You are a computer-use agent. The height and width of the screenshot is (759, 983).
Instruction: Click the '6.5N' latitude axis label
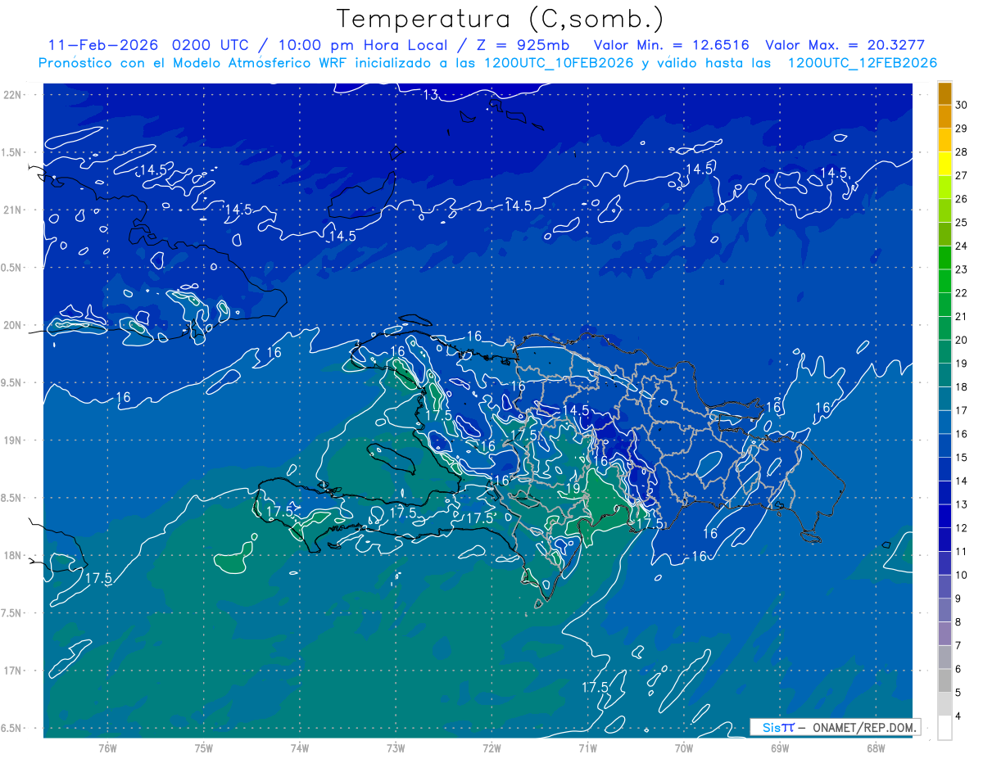click(x=12, y=728)
